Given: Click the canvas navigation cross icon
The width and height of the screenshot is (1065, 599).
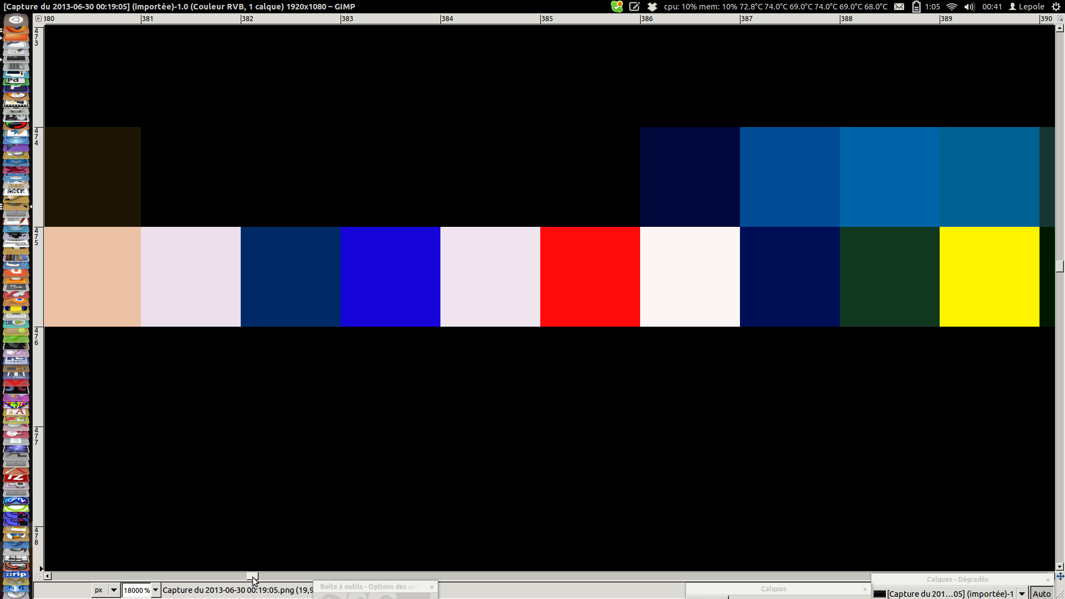Looking at the screenshot, I should click(x=1060, y=576).
